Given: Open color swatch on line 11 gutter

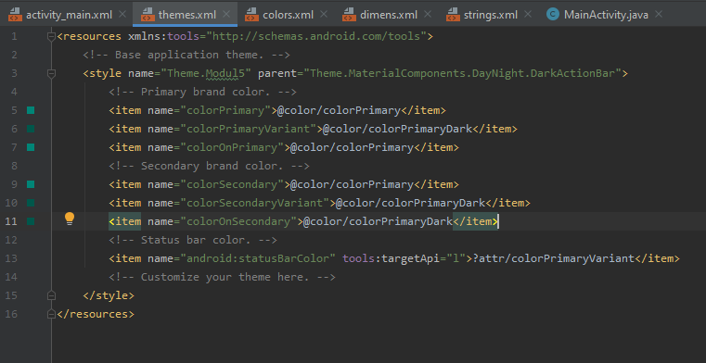Looking at the screenshot, I should click(31, 221).
